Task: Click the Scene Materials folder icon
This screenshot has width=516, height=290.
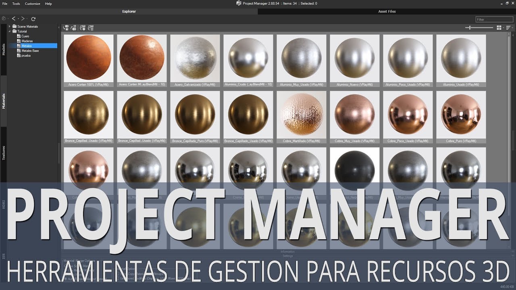Action: [15, 27]
